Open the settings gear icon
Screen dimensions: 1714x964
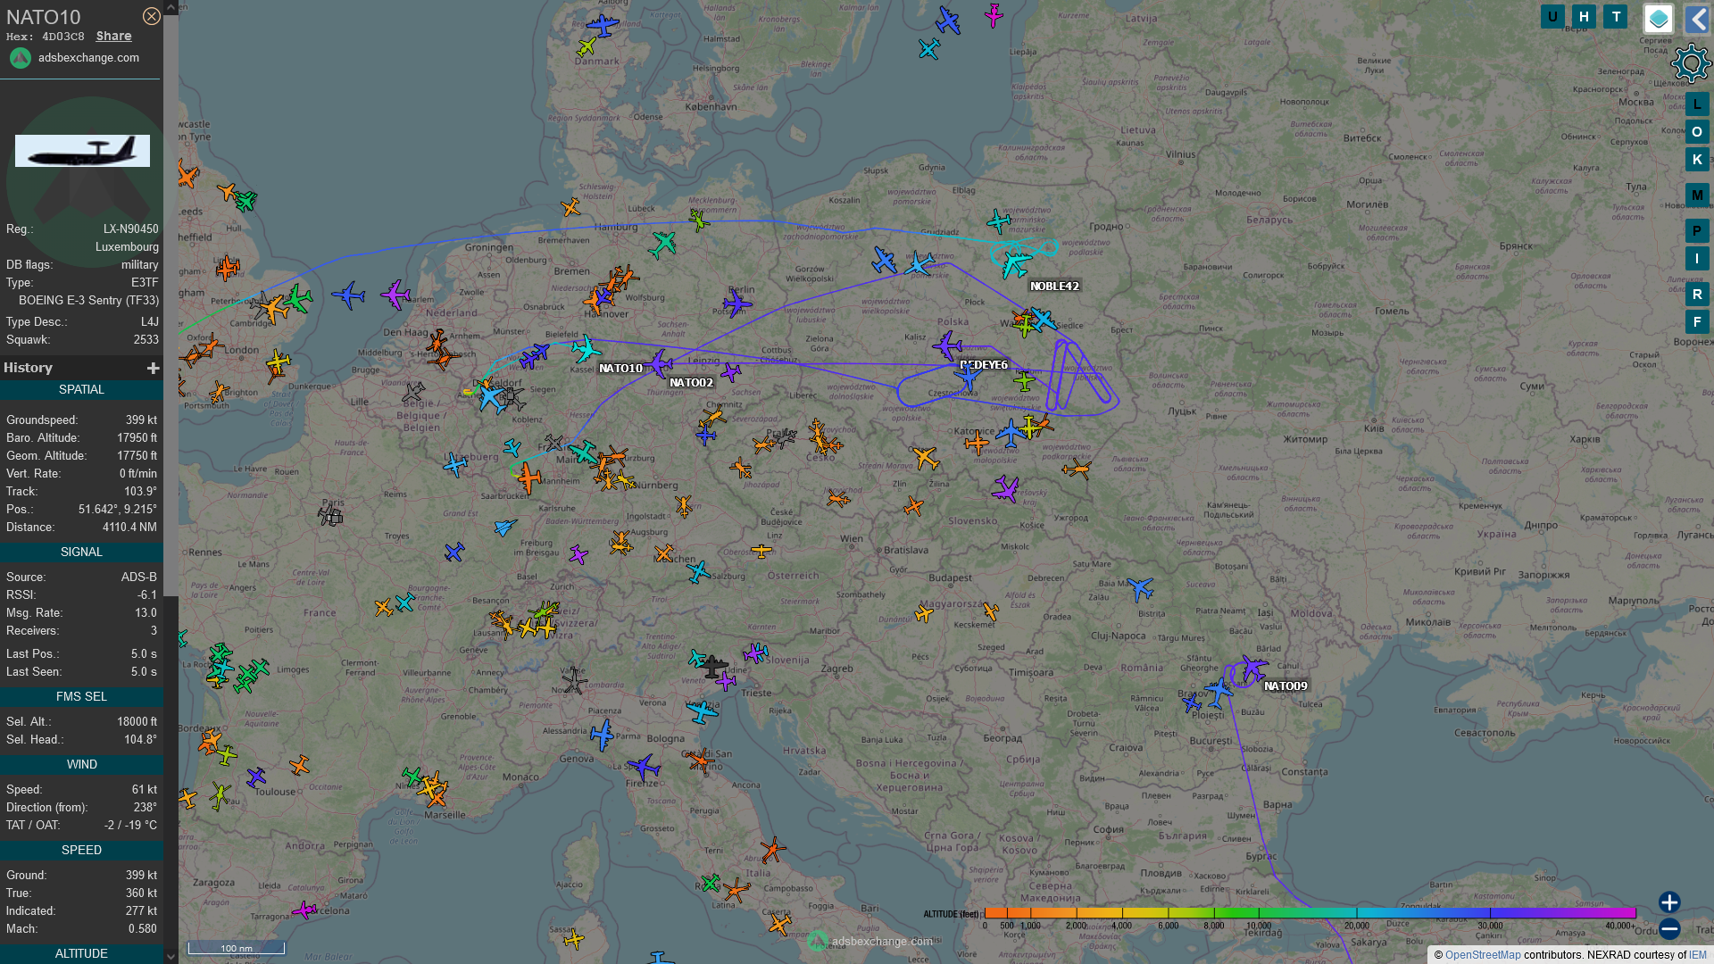pos(1690,64)
